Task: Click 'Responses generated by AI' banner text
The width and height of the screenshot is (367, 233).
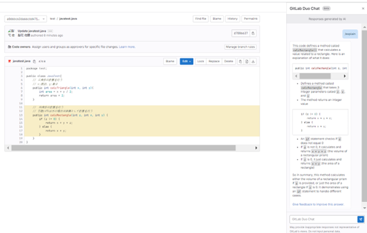Action: (327, 19)
